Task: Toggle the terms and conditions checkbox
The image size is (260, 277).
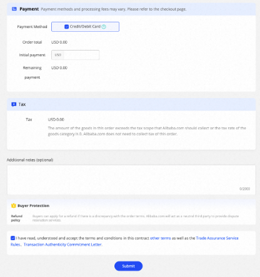Action: pyautogui.click(x=12, y=238)
